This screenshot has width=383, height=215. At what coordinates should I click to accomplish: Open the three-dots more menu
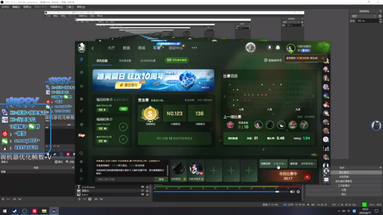194,48
